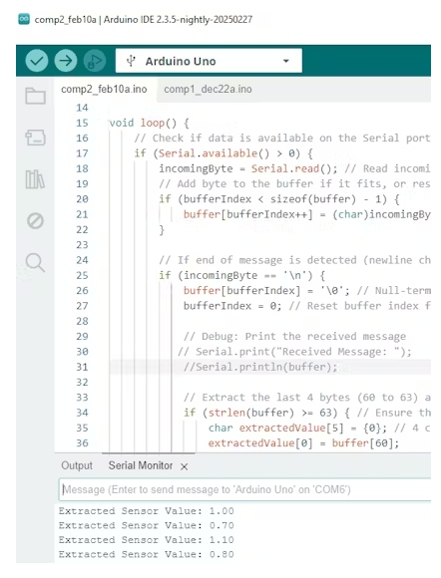The width and height of the screenshot is (441, 578).
Task: Focus the serial Message input field
Action: point(244,489)
